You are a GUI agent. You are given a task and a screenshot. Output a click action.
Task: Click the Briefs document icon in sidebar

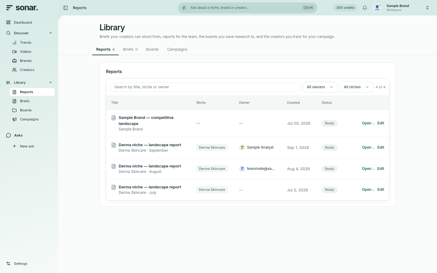pyautogui.click(x=15, y=101)
